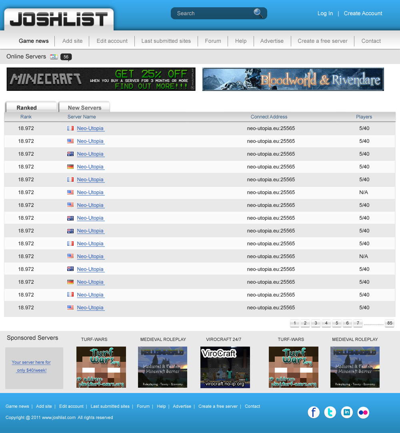
Task: Sort by Server Name column header
Action: click(x=82, y=117)
